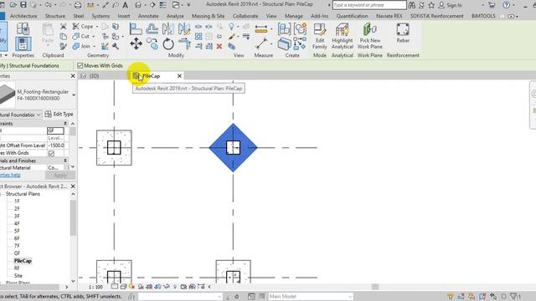Image resolution: width=536 pixels, height=301 pixels.
Task: Collapse Materials and Finishes section
Action: (65, 161)
